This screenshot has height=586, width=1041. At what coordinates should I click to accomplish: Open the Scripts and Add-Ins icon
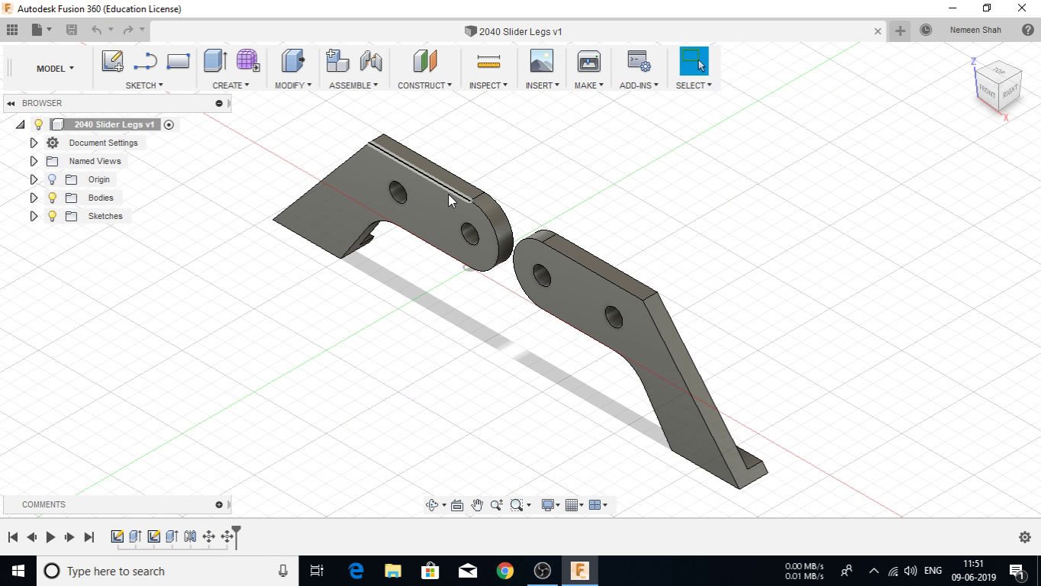pyautogui.click(x=638, y=61)
